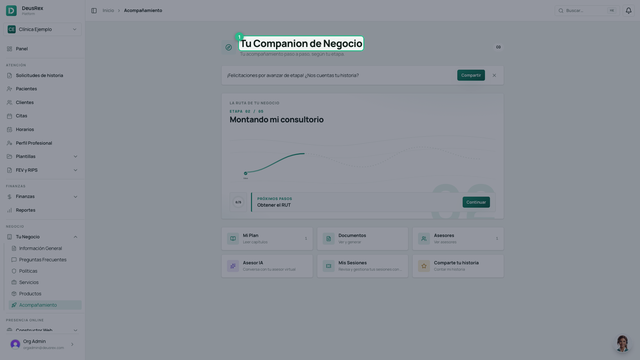This screenshot has height=360, width=640.
Task: Open Preguntas Frecuentes
Action: (x=45, y=260)
